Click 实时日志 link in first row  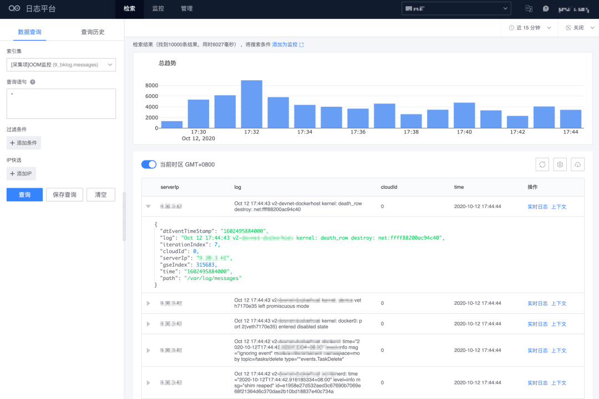537,206
